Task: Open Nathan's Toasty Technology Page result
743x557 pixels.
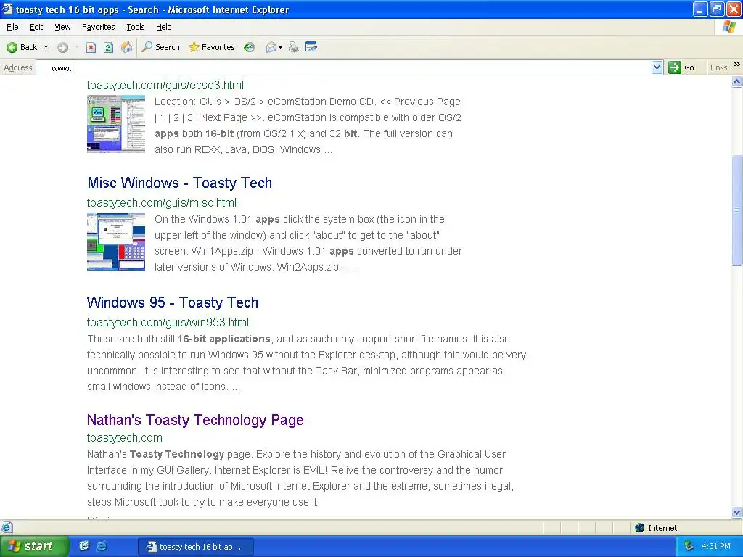Action: click(195, 420)
